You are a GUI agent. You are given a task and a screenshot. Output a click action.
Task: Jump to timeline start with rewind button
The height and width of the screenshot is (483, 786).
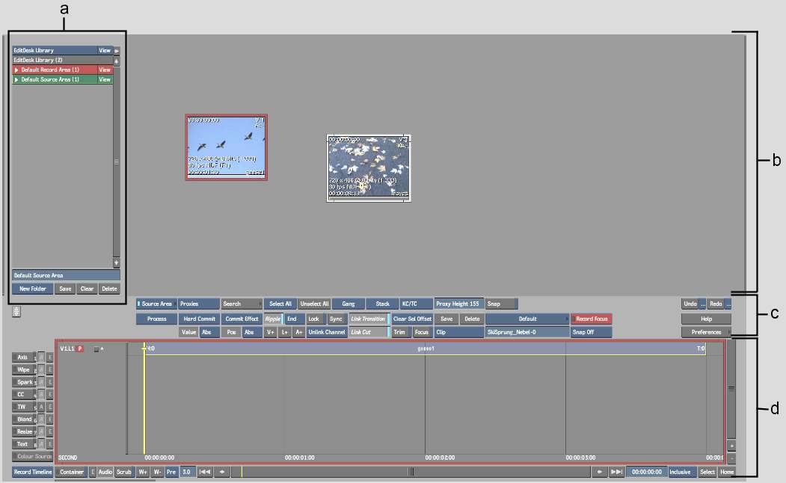click(x=204, y=472)
